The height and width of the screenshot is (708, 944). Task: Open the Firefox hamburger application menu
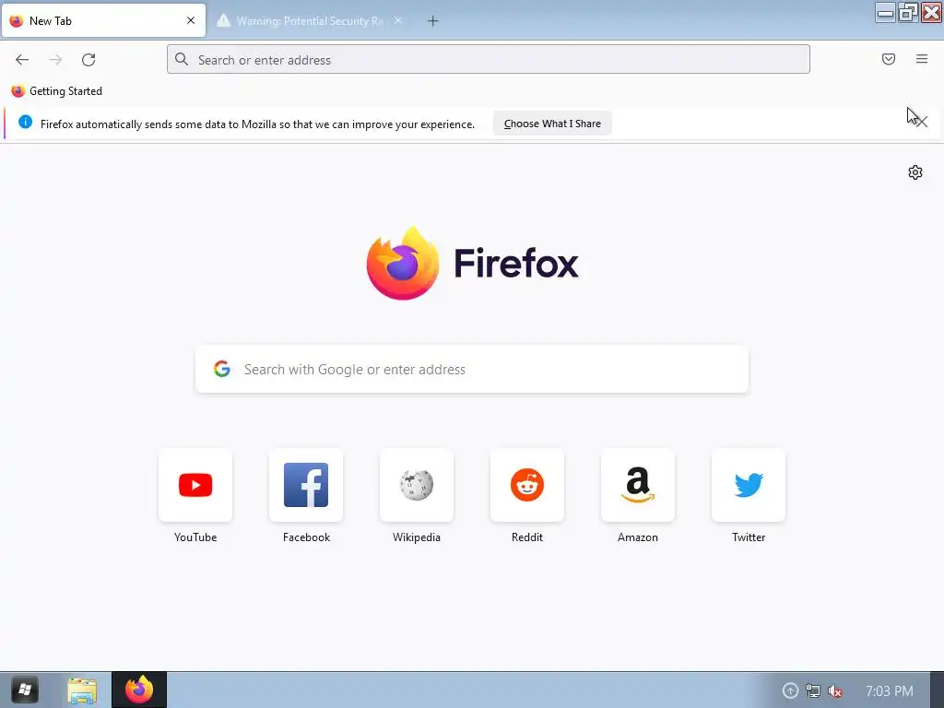click(922, 59)
